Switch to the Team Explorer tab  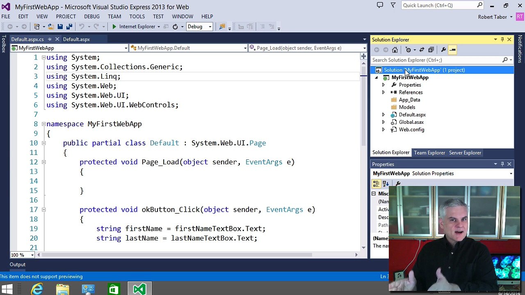click(x=429, y=153)
